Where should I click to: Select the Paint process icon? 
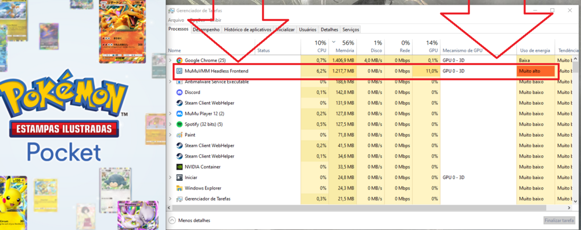(x=180, y=135)
